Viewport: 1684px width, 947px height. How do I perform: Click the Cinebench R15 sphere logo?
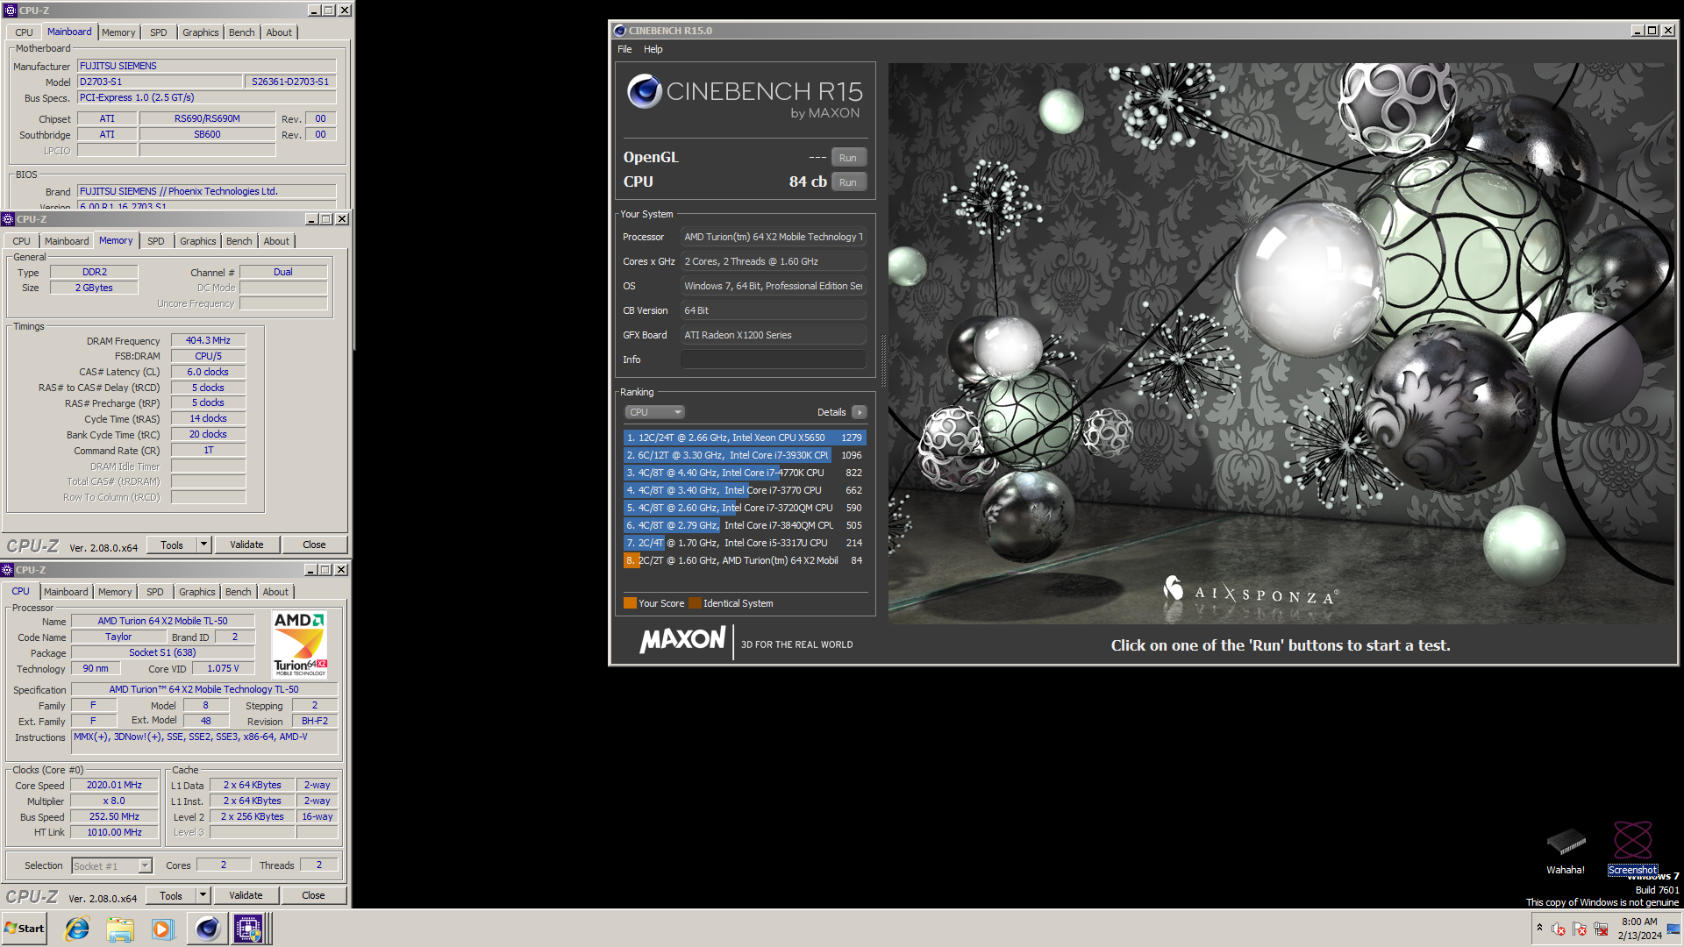point(645,91)
